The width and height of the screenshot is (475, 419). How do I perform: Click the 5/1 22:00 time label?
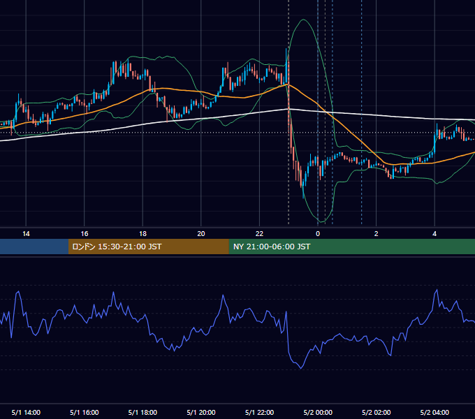[259, 412]
